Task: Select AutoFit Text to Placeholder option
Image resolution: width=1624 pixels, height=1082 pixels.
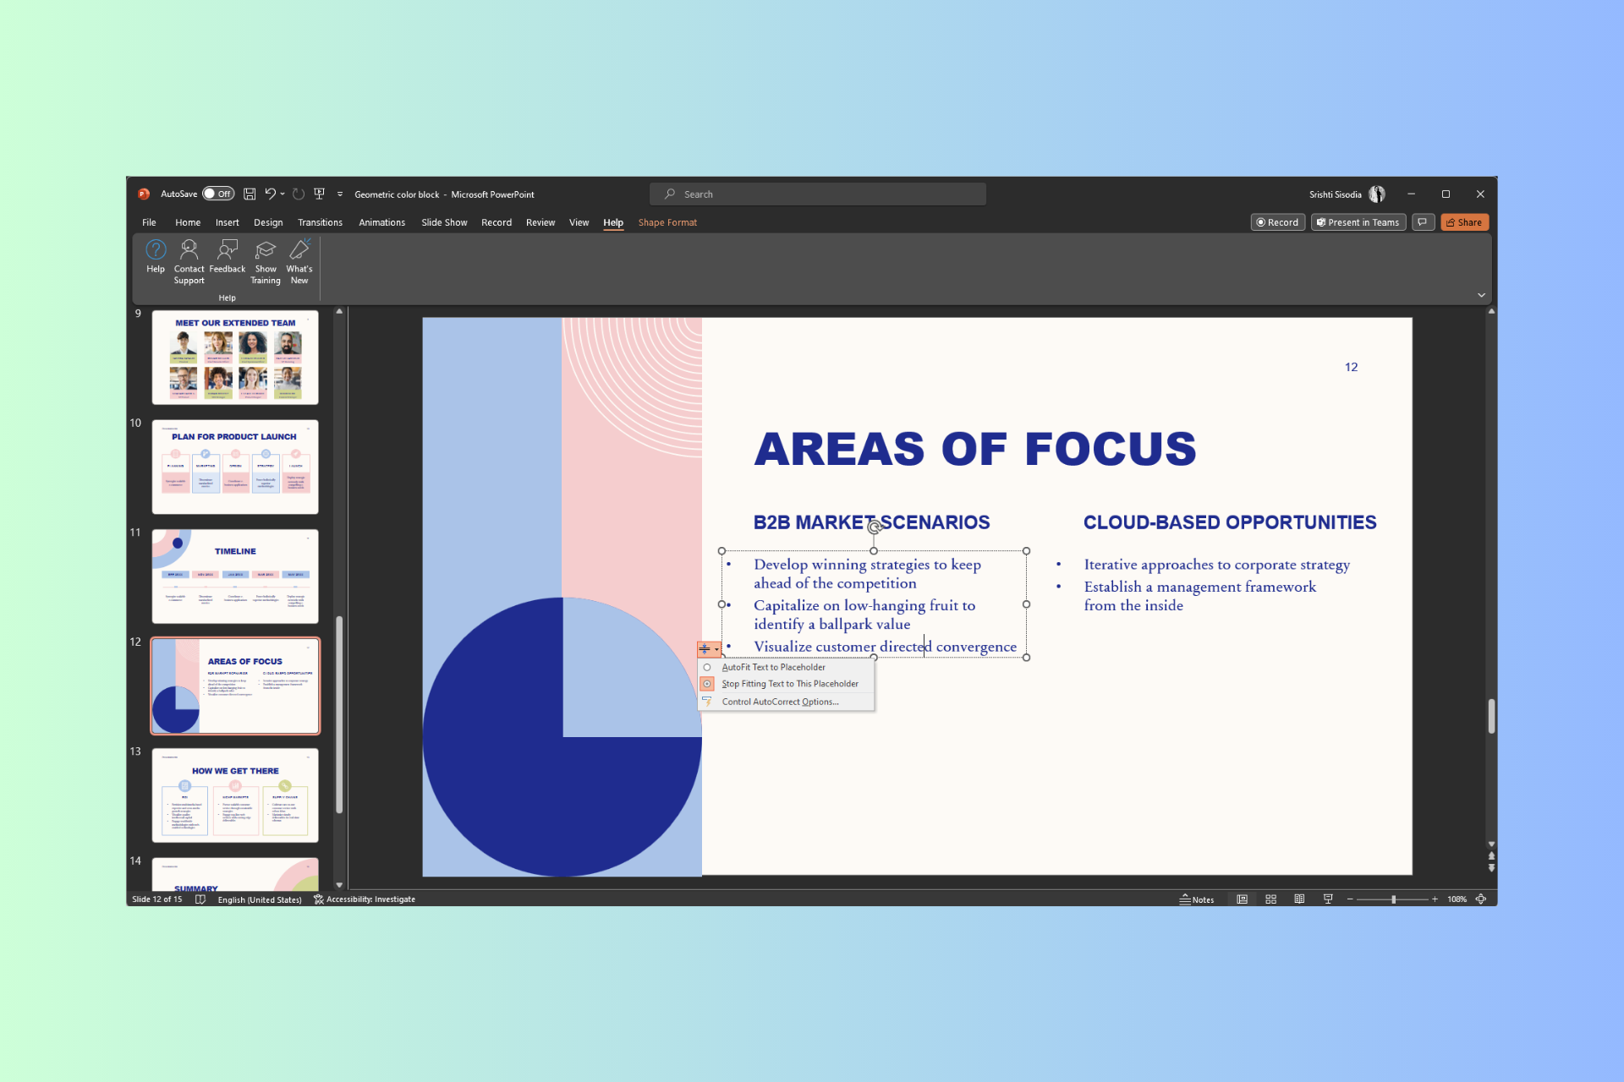Action: 776,667
